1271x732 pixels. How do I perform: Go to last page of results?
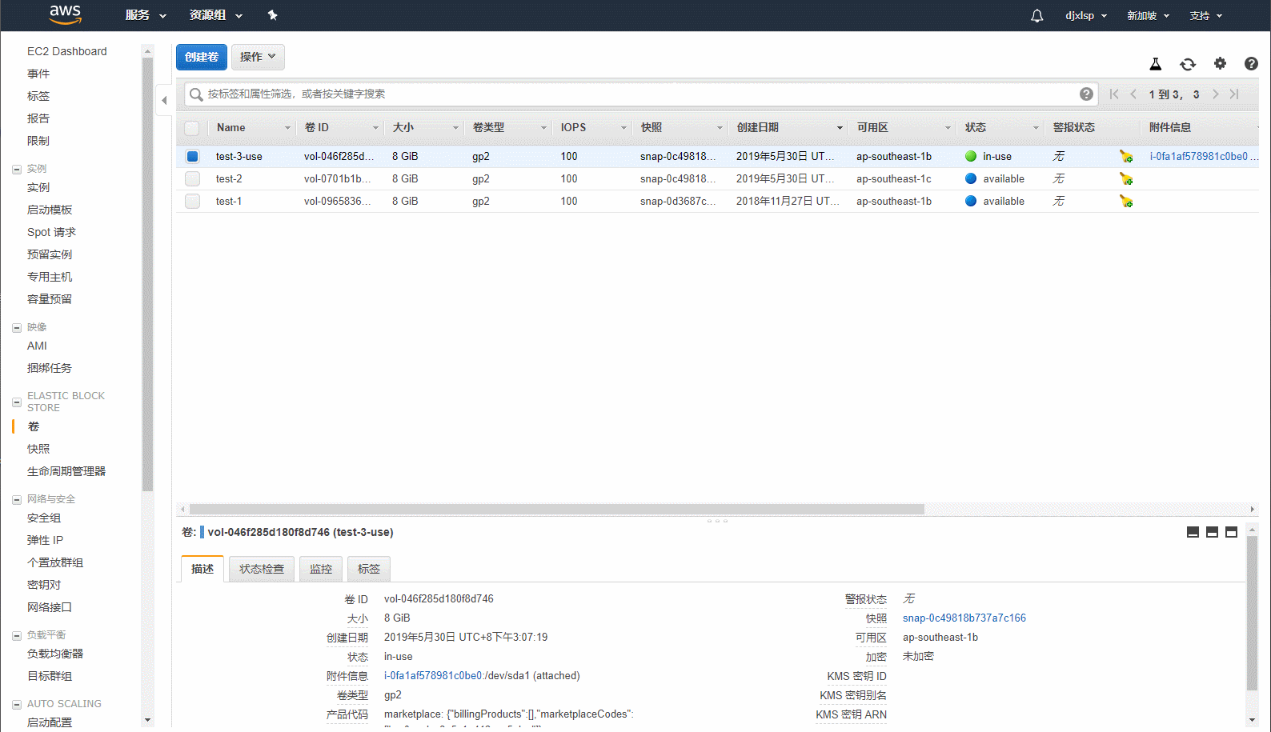pos(1234,94)
